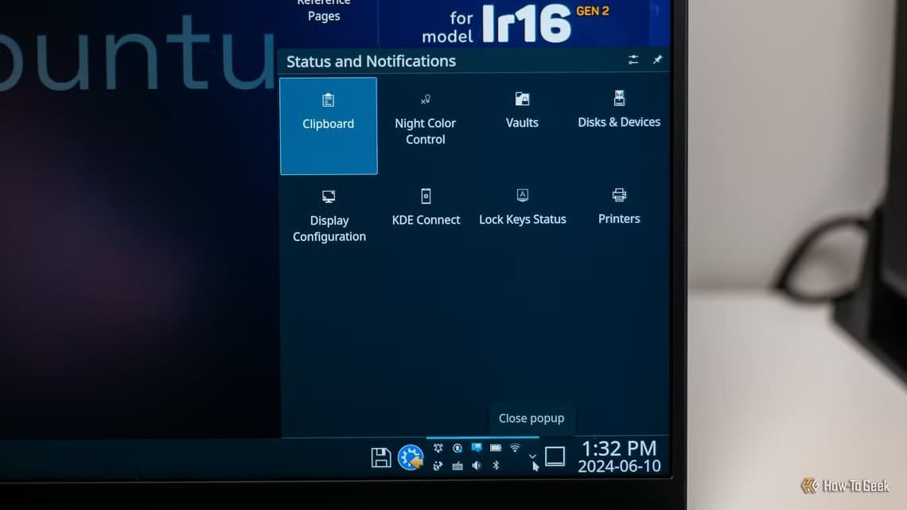Click Show Desktop square icon in panel
The image size is (907, 510).
pyautogui.click(x=555, y=456)
